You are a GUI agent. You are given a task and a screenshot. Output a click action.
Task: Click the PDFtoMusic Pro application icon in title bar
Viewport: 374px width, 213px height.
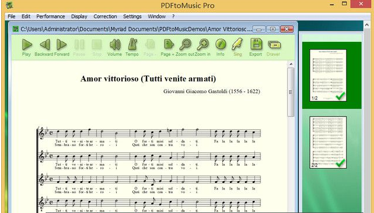coord(9,5)
